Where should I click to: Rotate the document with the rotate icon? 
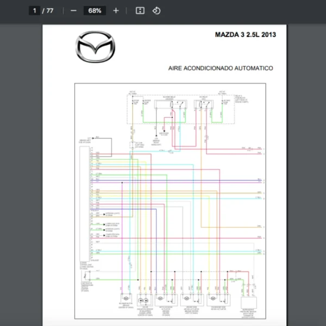click(x=156, y=11)
